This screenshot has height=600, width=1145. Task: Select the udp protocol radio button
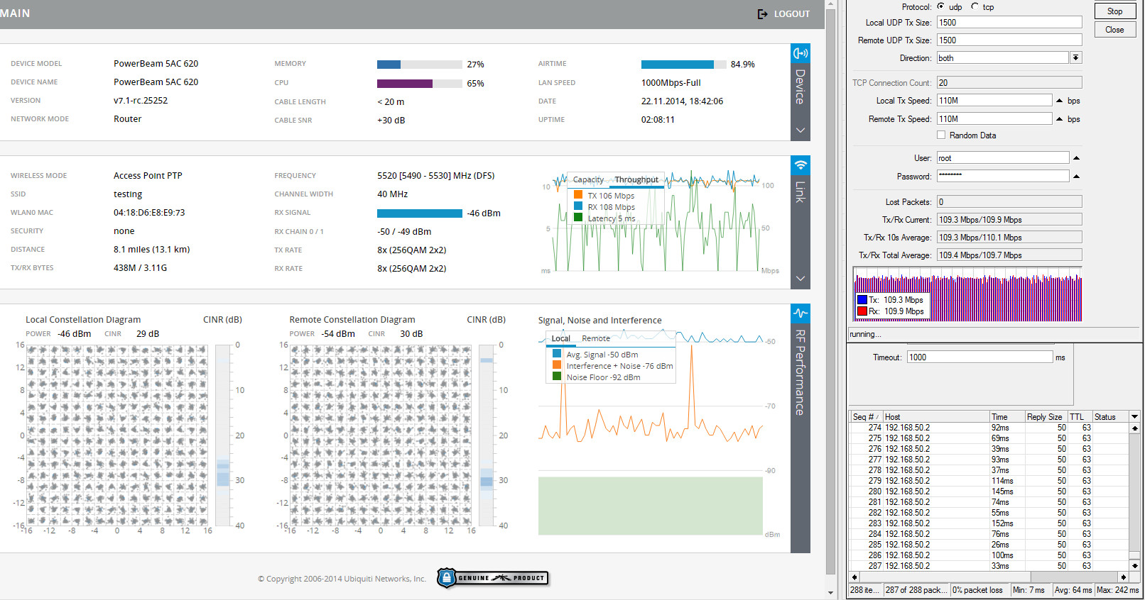(941, 6)
